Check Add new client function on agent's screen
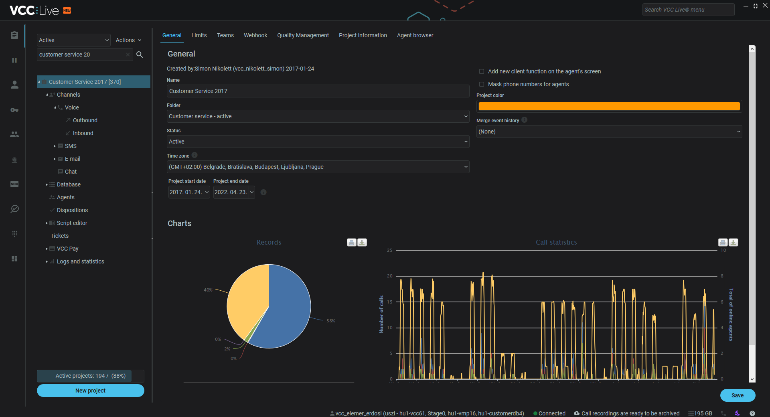The image size is (770, 417). (481, 71)
